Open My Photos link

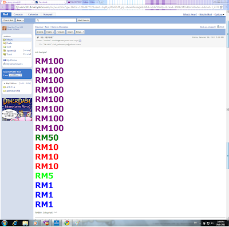click(11, 61)
